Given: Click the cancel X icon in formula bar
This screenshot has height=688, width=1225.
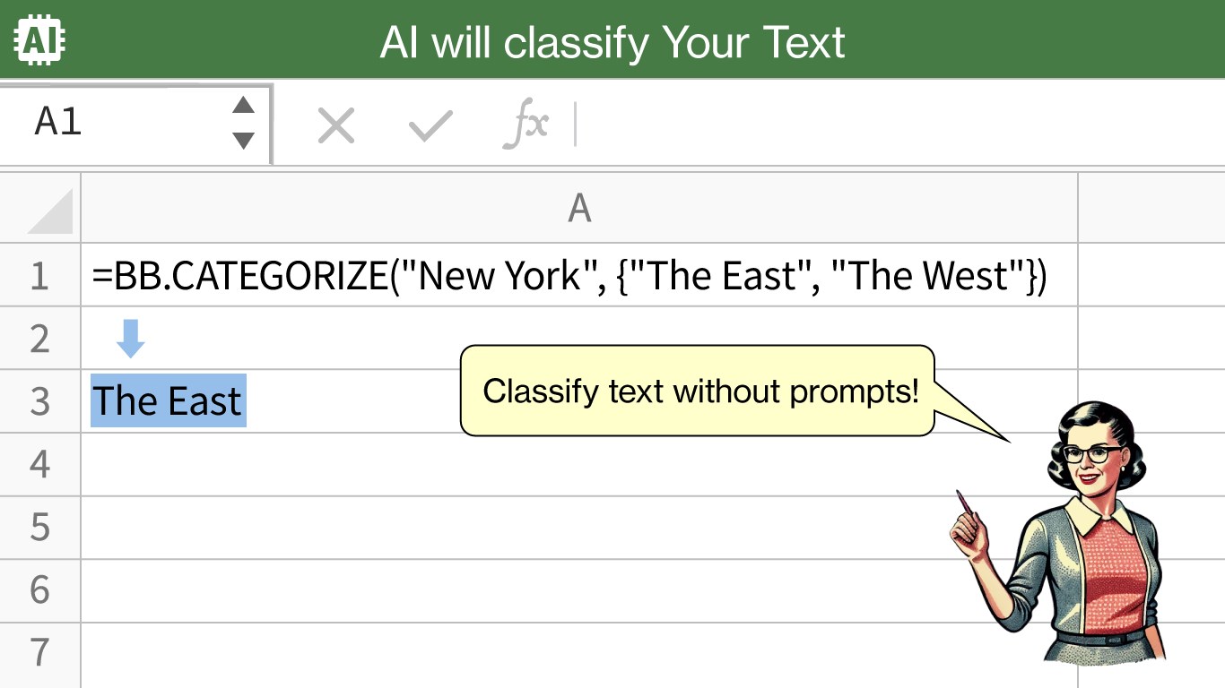Looking at the screenshot, I should [336, 125].
